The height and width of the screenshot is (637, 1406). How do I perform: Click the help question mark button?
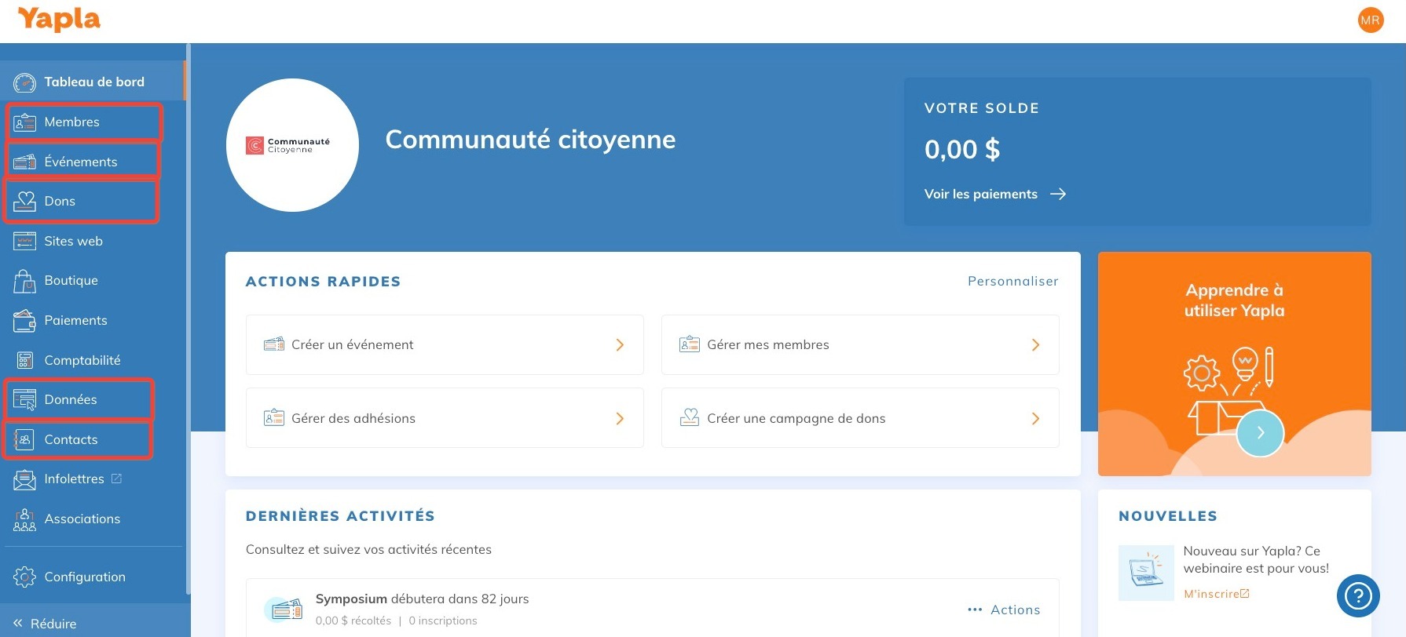1357,597
